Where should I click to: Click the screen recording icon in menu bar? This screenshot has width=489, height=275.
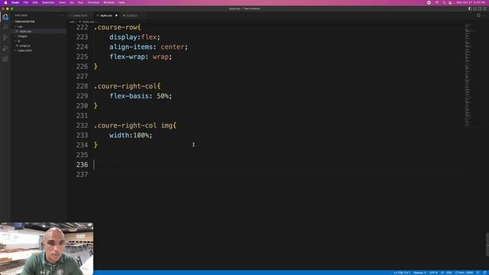click(429, 2)
